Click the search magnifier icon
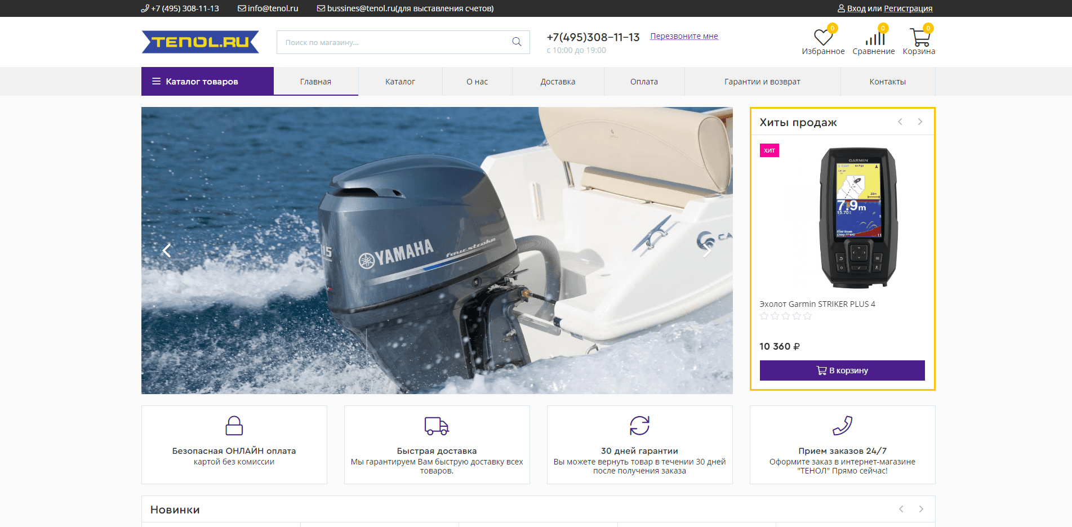This screenshot has height=527, width=1072. (516, 42)
